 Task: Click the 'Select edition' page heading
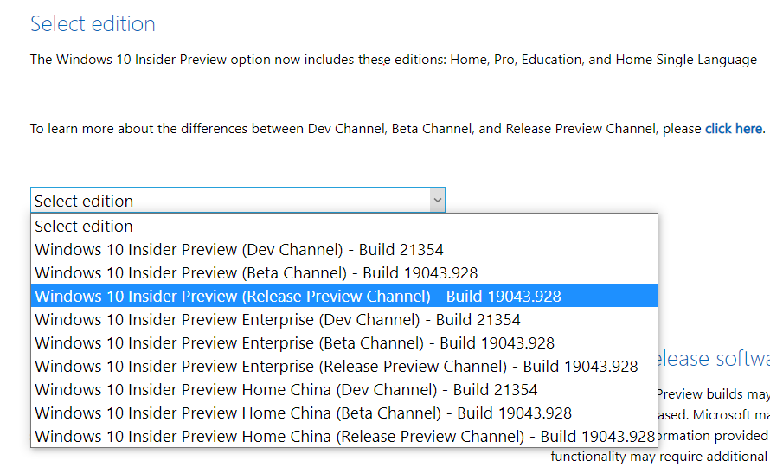tap(93, 24)
